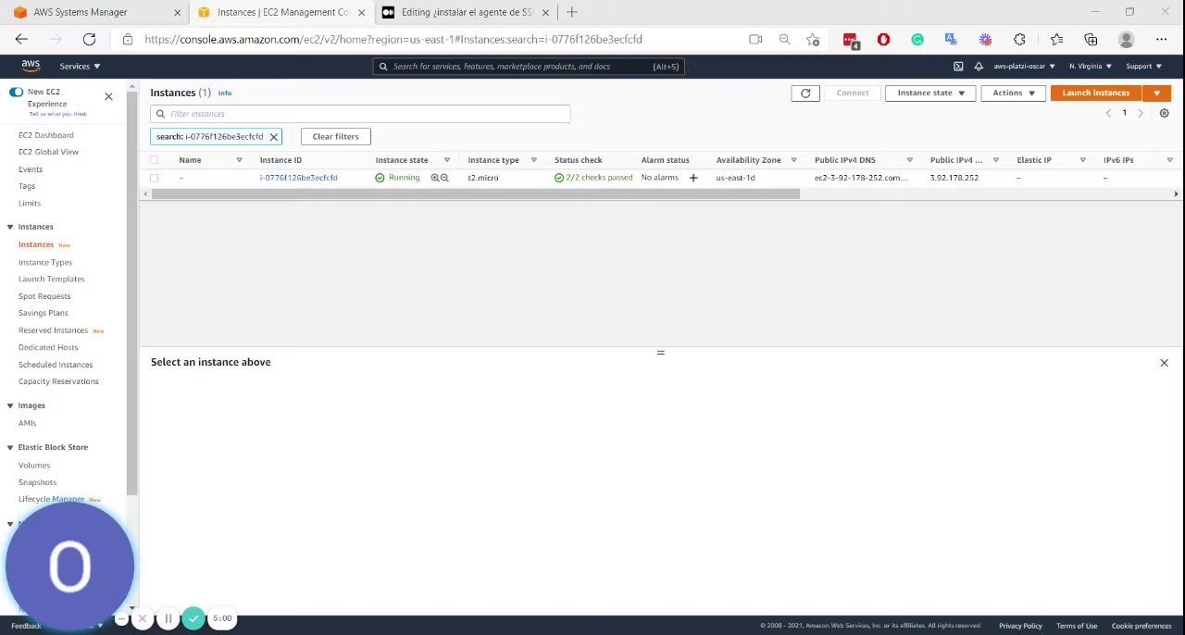Open browser profile avatar
This screenshot has width=1185, height=635.
[1126, 40]
